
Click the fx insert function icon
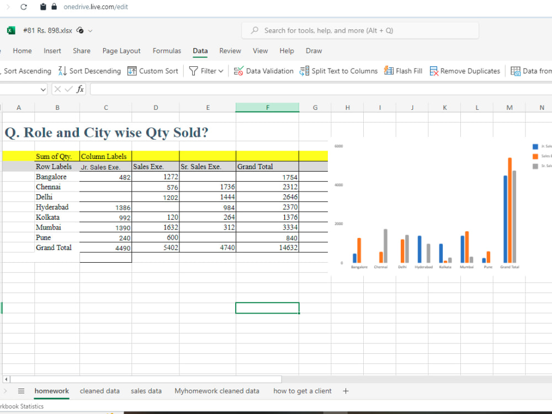pos(79,89)
